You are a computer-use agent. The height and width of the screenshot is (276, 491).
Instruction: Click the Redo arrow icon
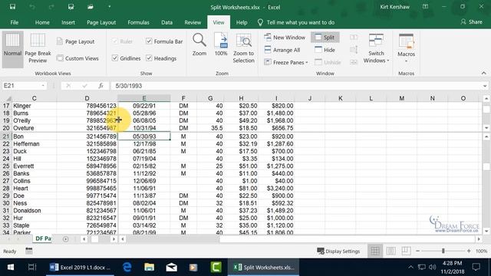(x=51, y=7)
